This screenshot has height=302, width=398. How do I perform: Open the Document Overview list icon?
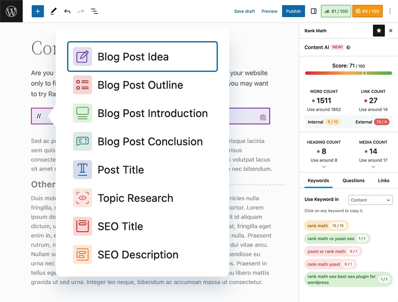94,11
